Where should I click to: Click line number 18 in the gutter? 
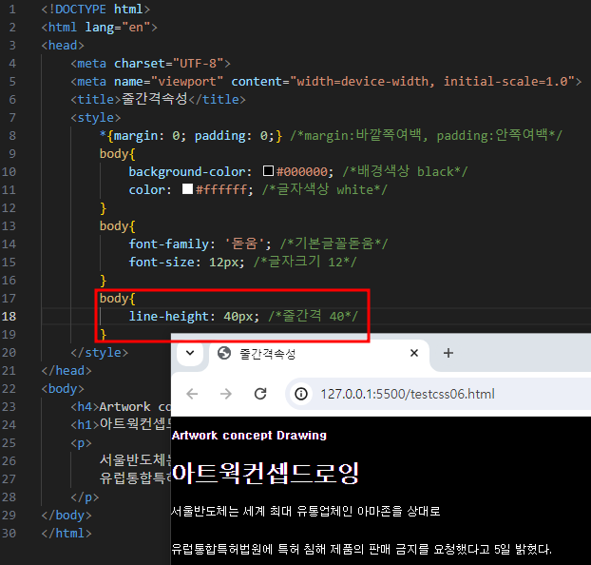click(10, 317)
